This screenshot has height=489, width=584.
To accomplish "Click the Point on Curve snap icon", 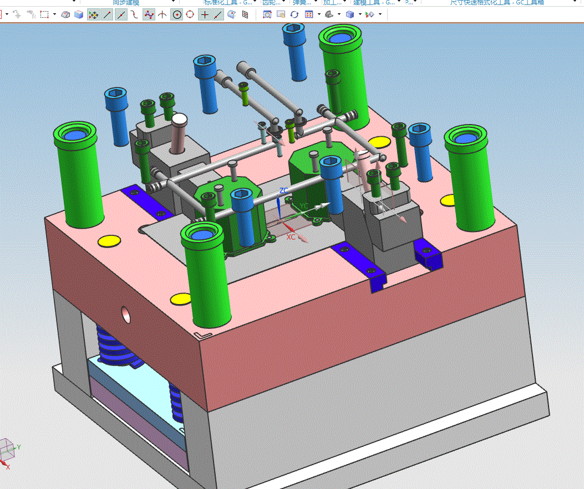I will [x=219, y=15].
